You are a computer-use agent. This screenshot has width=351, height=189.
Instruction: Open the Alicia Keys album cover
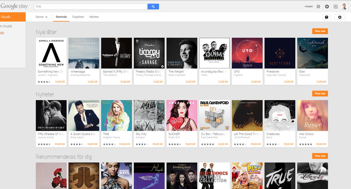coord(117,176)
